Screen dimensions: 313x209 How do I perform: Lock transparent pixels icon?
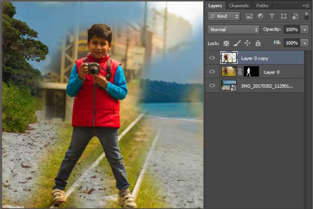pos(226,43)
